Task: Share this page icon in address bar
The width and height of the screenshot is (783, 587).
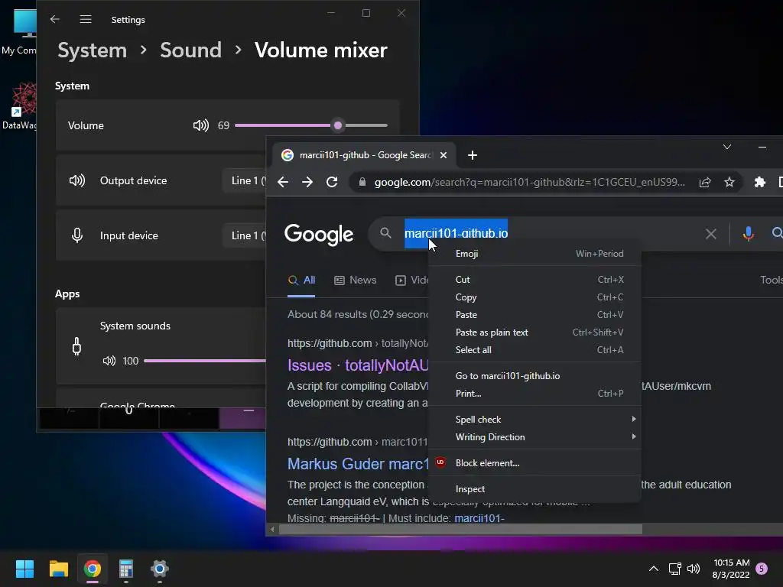Action: (x=704, y=182)
